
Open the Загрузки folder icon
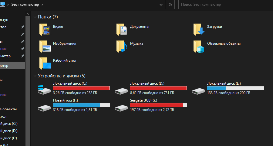point(199,30)
